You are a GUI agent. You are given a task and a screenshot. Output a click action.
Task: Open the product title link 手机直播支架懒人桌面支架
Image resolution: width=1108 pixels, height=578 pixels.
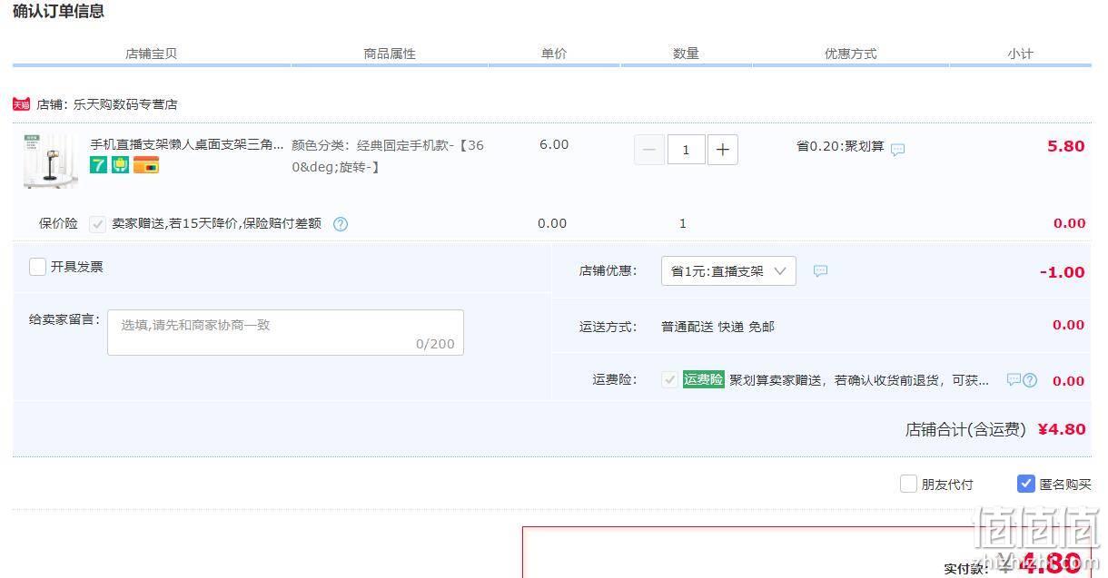(187, 144)
